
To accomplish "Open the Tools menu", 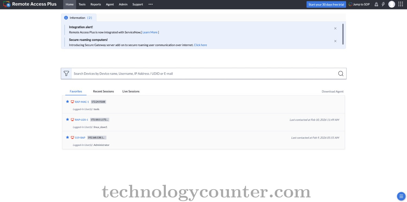I will tap(82, 4).
